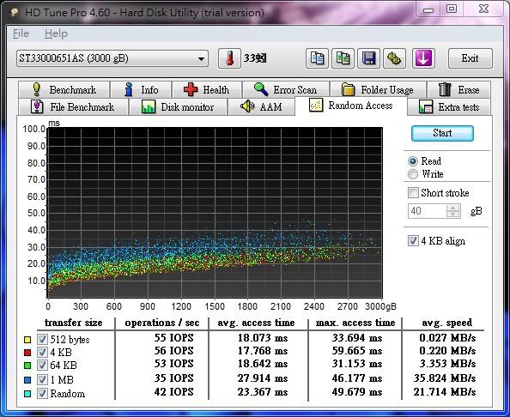Click the temperature thermometer icon

click(229, 58)
